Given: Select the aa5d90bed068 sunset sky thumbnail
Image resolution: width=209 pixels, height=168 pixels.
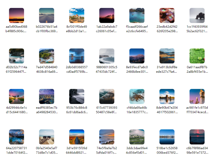Looking at the screenshot, I should 16,16.
